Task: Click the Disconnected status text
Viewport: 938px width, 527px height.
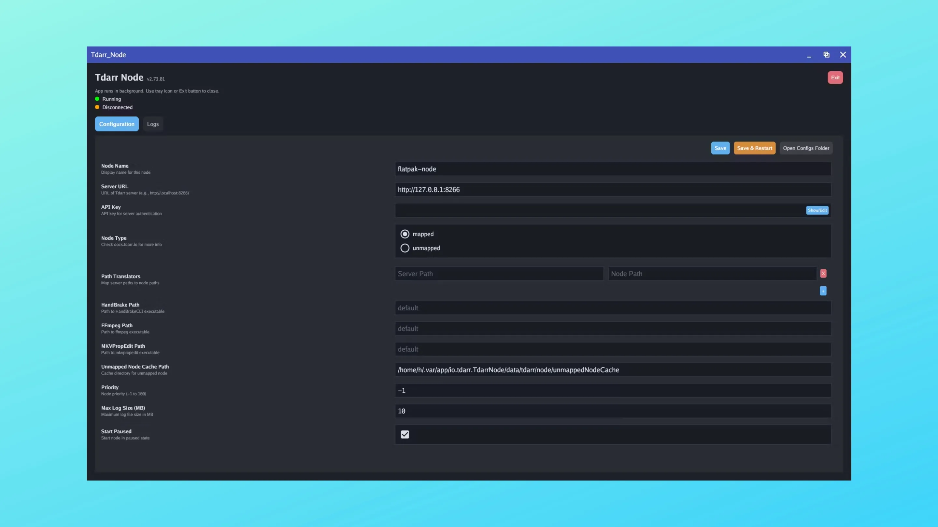Action: tap(117, 107)
